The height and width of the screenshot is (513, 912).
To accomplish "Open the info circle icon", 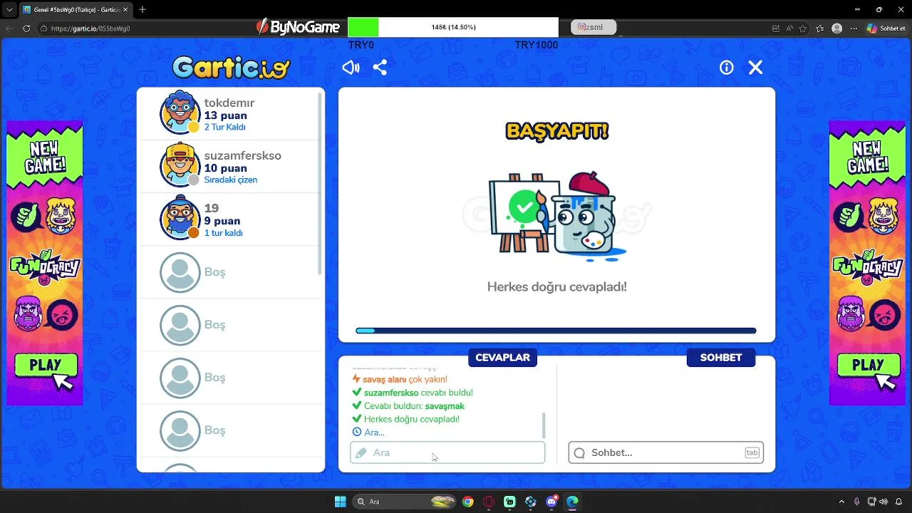I will 726,68.
